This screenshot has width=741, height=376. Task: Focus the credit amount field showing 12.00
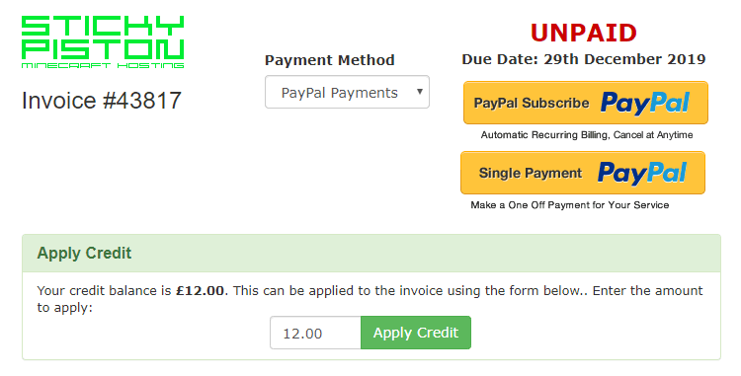tap(315, 333)
